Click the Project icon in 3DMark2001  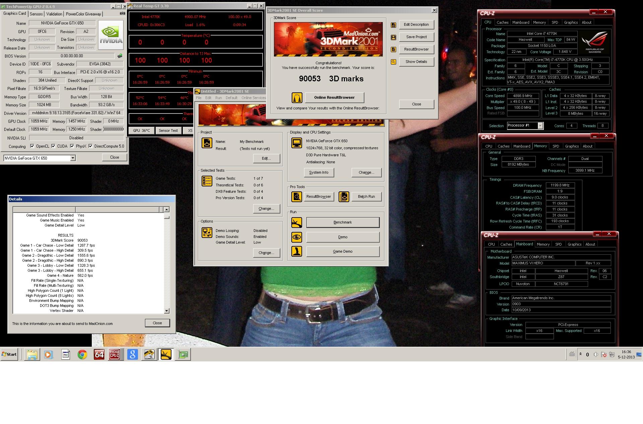tap(207, 143)
